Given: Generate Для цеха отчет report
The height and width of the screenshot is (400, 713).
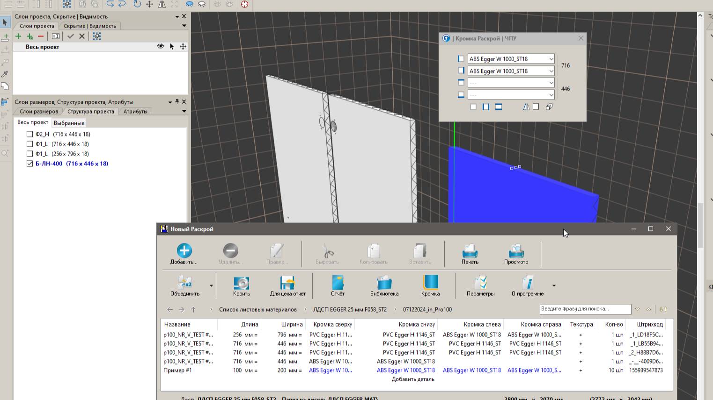Looking at the screenshot, I should click(x=287, y=286).
